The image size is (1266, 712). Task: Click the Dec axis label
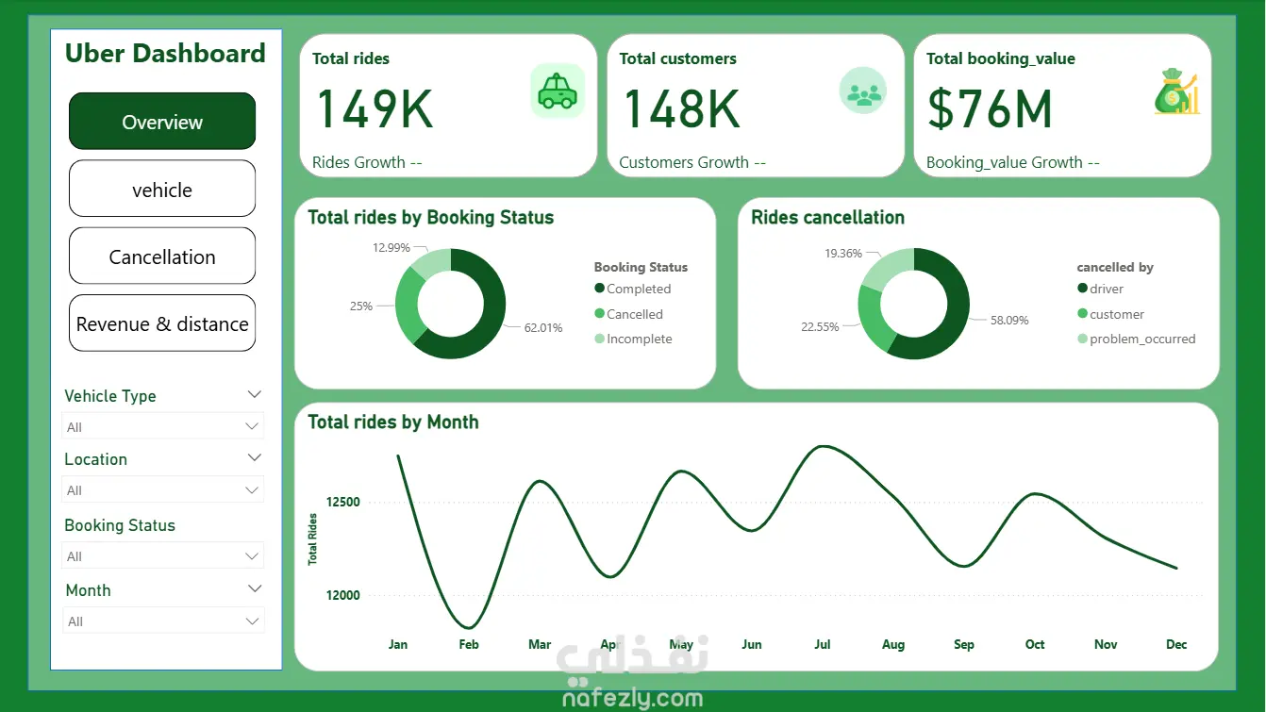click(1176, 644)
